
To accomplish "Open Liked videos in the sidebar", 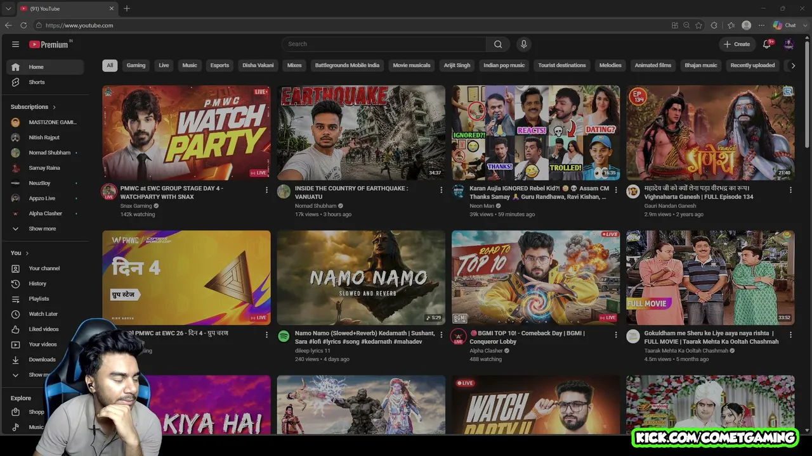I will pyautogui.click(x=43, y=329).
